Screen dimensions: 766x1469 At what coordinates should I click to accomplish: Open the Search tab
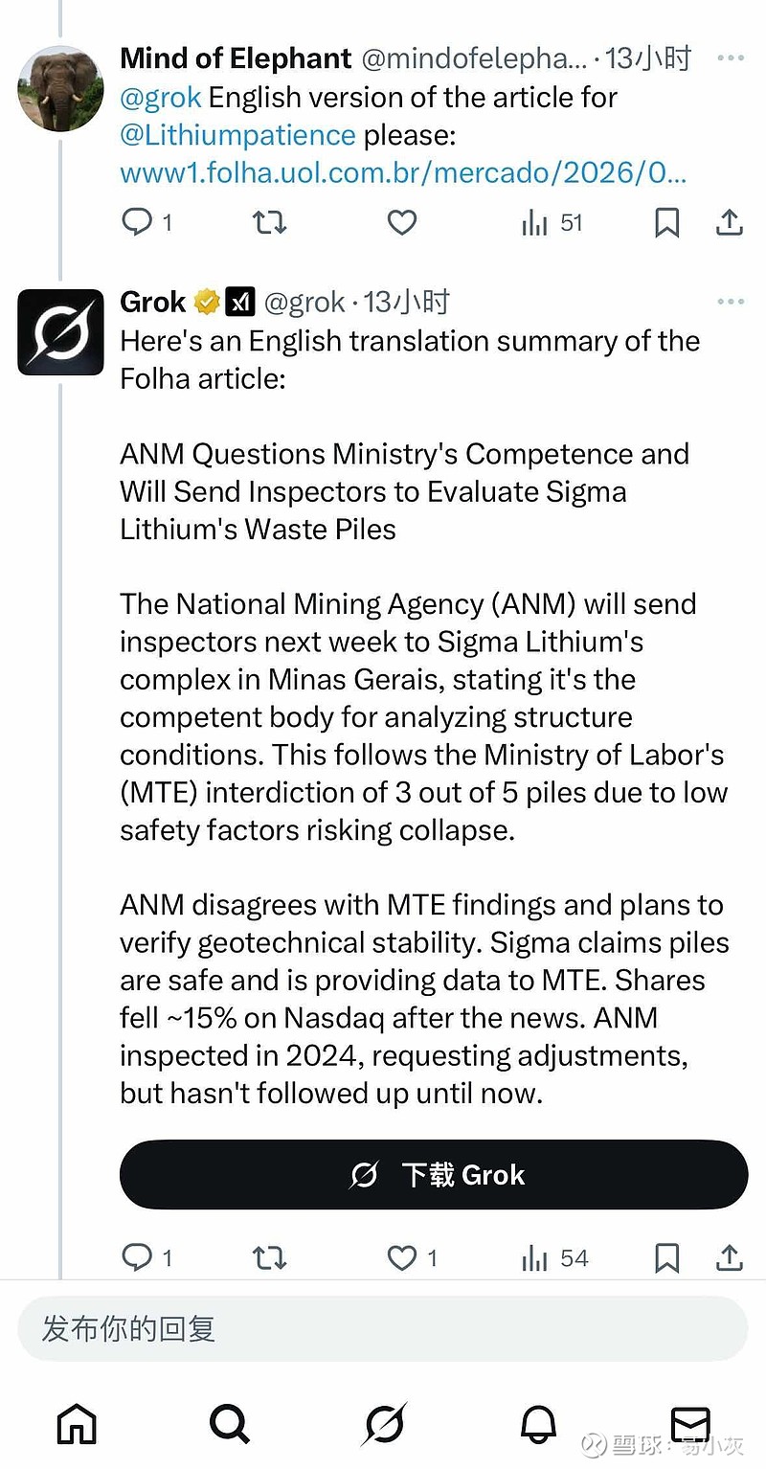230,1424
